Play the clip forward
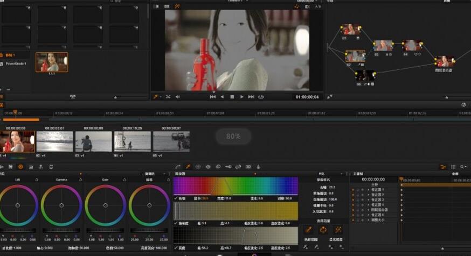 click(x=241, y=97)
